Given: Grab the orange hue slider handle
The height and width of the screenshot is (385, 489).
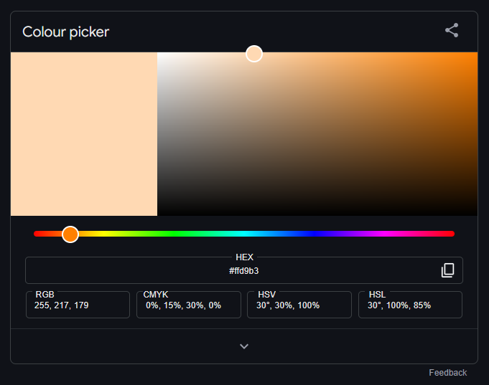Looking at the screenshot, I should [x=70, y=234].
